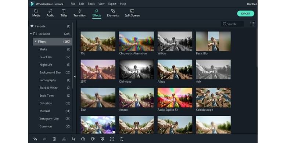This screenshot has height=143, width=294.
Task: Click the Delete trash icon
Action: tap(54, 139)
